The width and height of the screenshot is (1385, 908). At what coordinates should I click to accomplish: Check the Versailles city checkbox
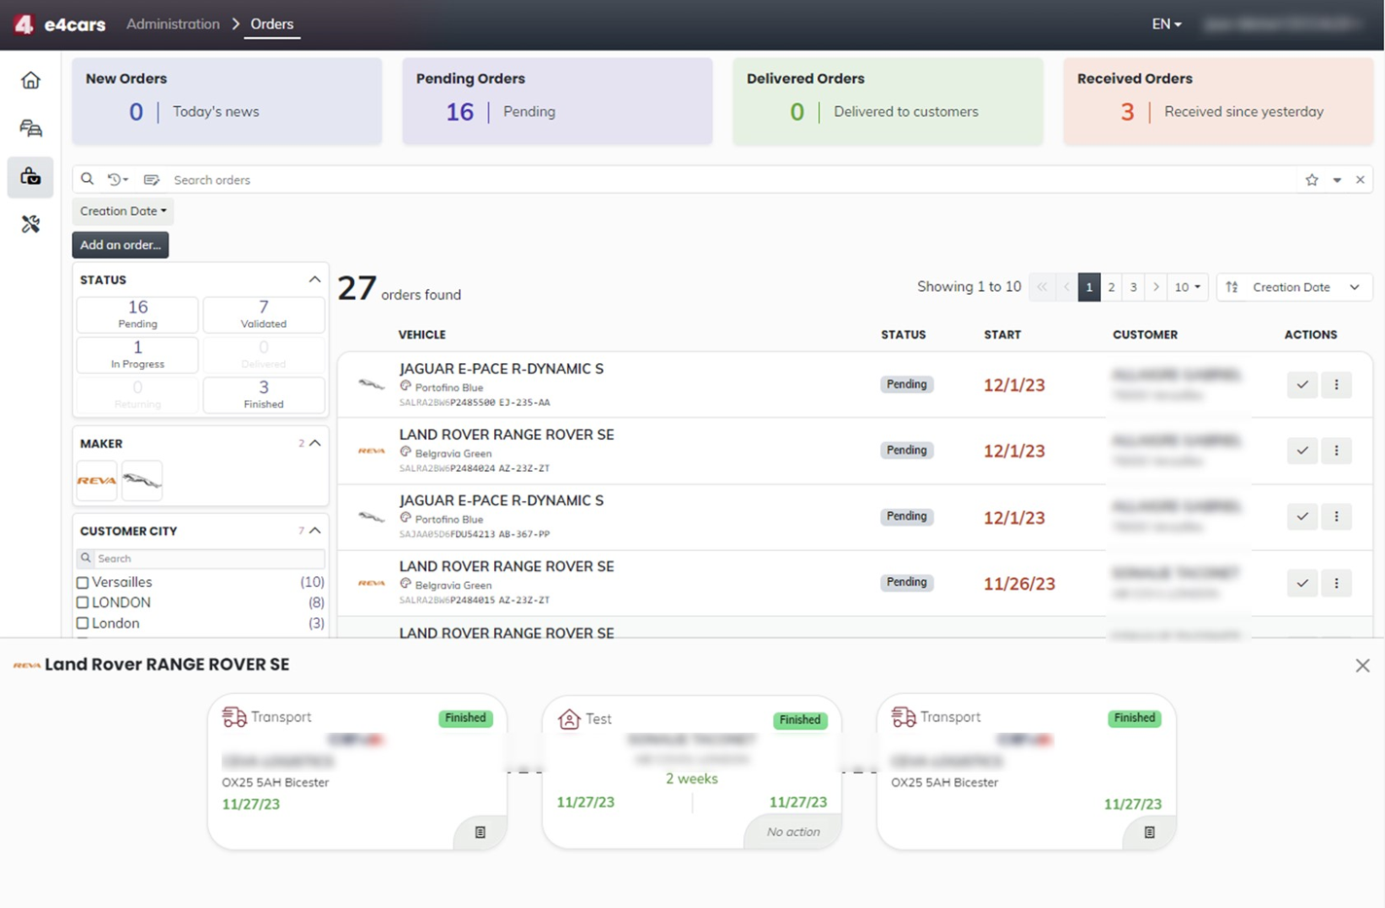coord(83,583)
